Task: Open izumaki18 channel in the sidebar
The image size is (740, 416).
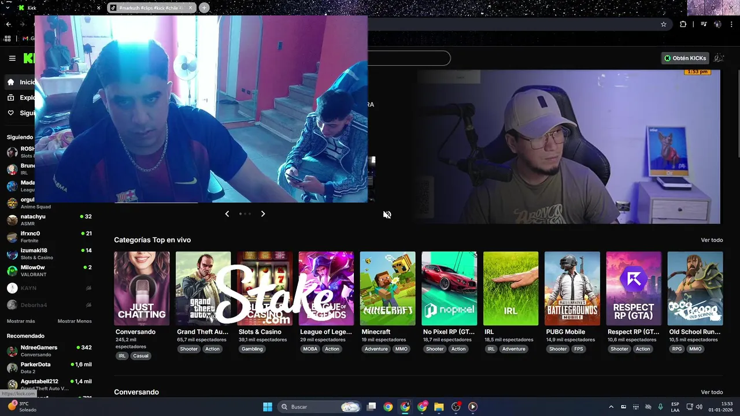Action: (49, 253)
